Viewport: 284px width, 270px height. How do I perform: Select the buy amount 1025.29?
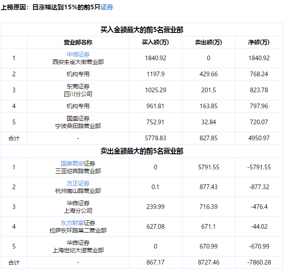tap(155, 90)
